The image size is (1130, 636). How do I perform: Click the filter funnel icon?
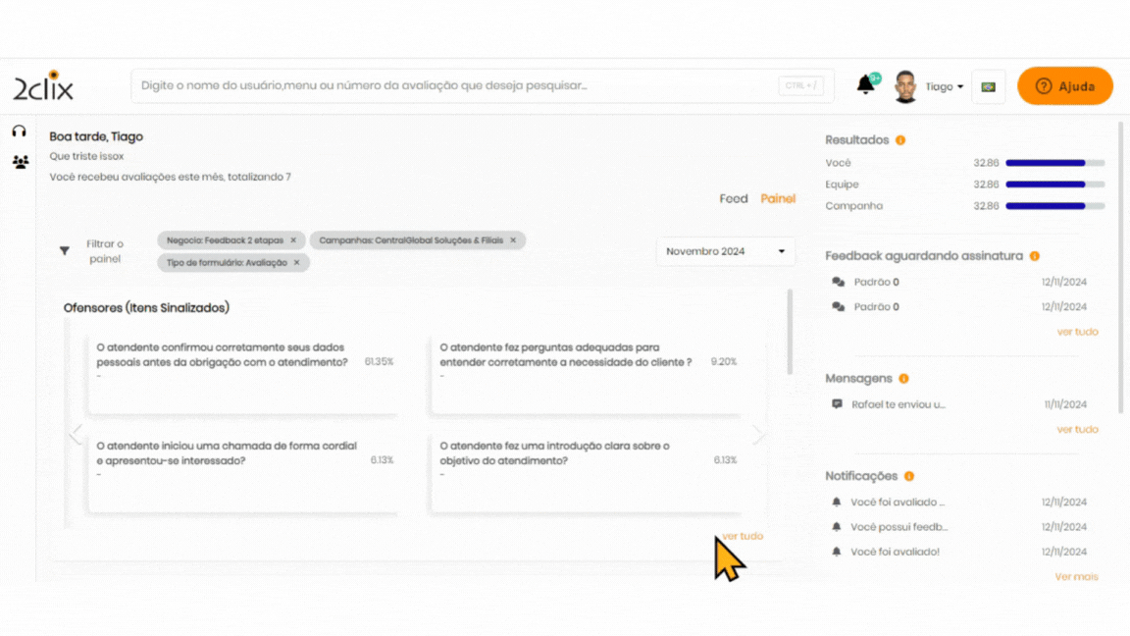pyautogui.click(x=65, y=251)
